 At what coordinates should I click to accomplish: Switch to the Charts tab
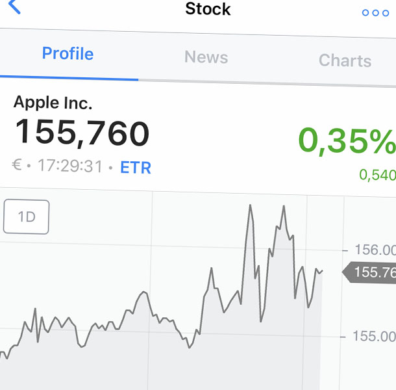(345, 61)
